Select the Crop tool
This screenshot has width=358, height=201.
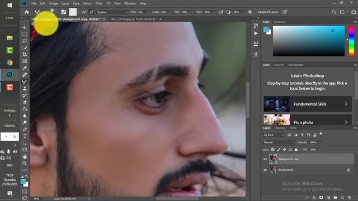point(25,55)
